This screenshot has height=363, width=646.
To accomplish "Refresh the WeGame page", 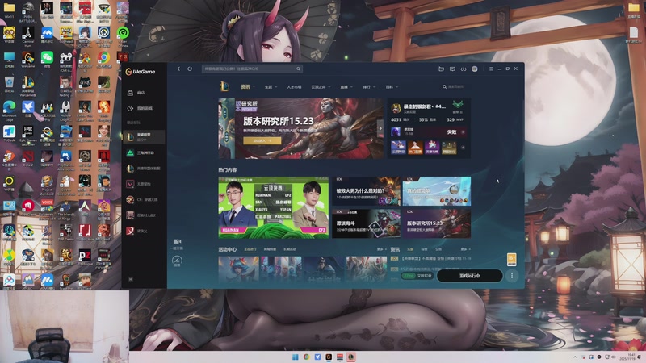I will [x=190, y=69].
